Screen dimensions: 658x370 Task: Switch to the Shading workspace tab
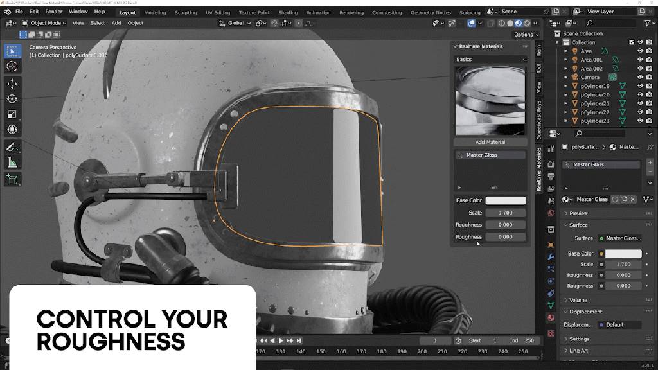click(x=287, y=12)
